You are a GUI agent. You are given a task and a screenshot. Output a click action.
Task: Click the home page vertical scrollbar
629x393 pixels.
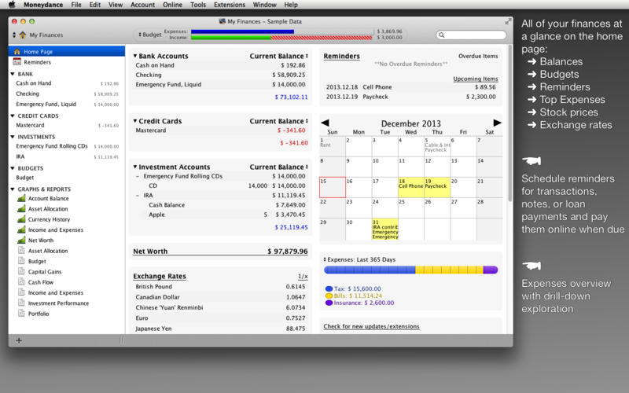509,123
